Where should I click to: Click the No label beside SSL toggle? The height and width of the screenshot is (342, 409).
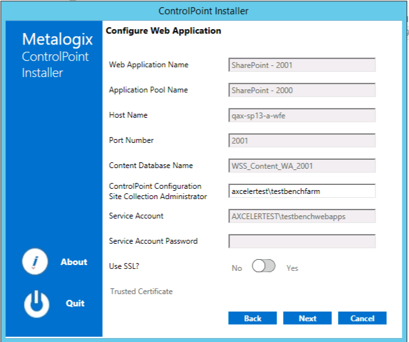(236, 268)
